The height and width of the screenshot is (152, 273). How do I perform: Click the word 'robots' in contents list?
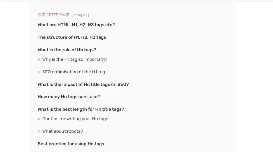75,131
